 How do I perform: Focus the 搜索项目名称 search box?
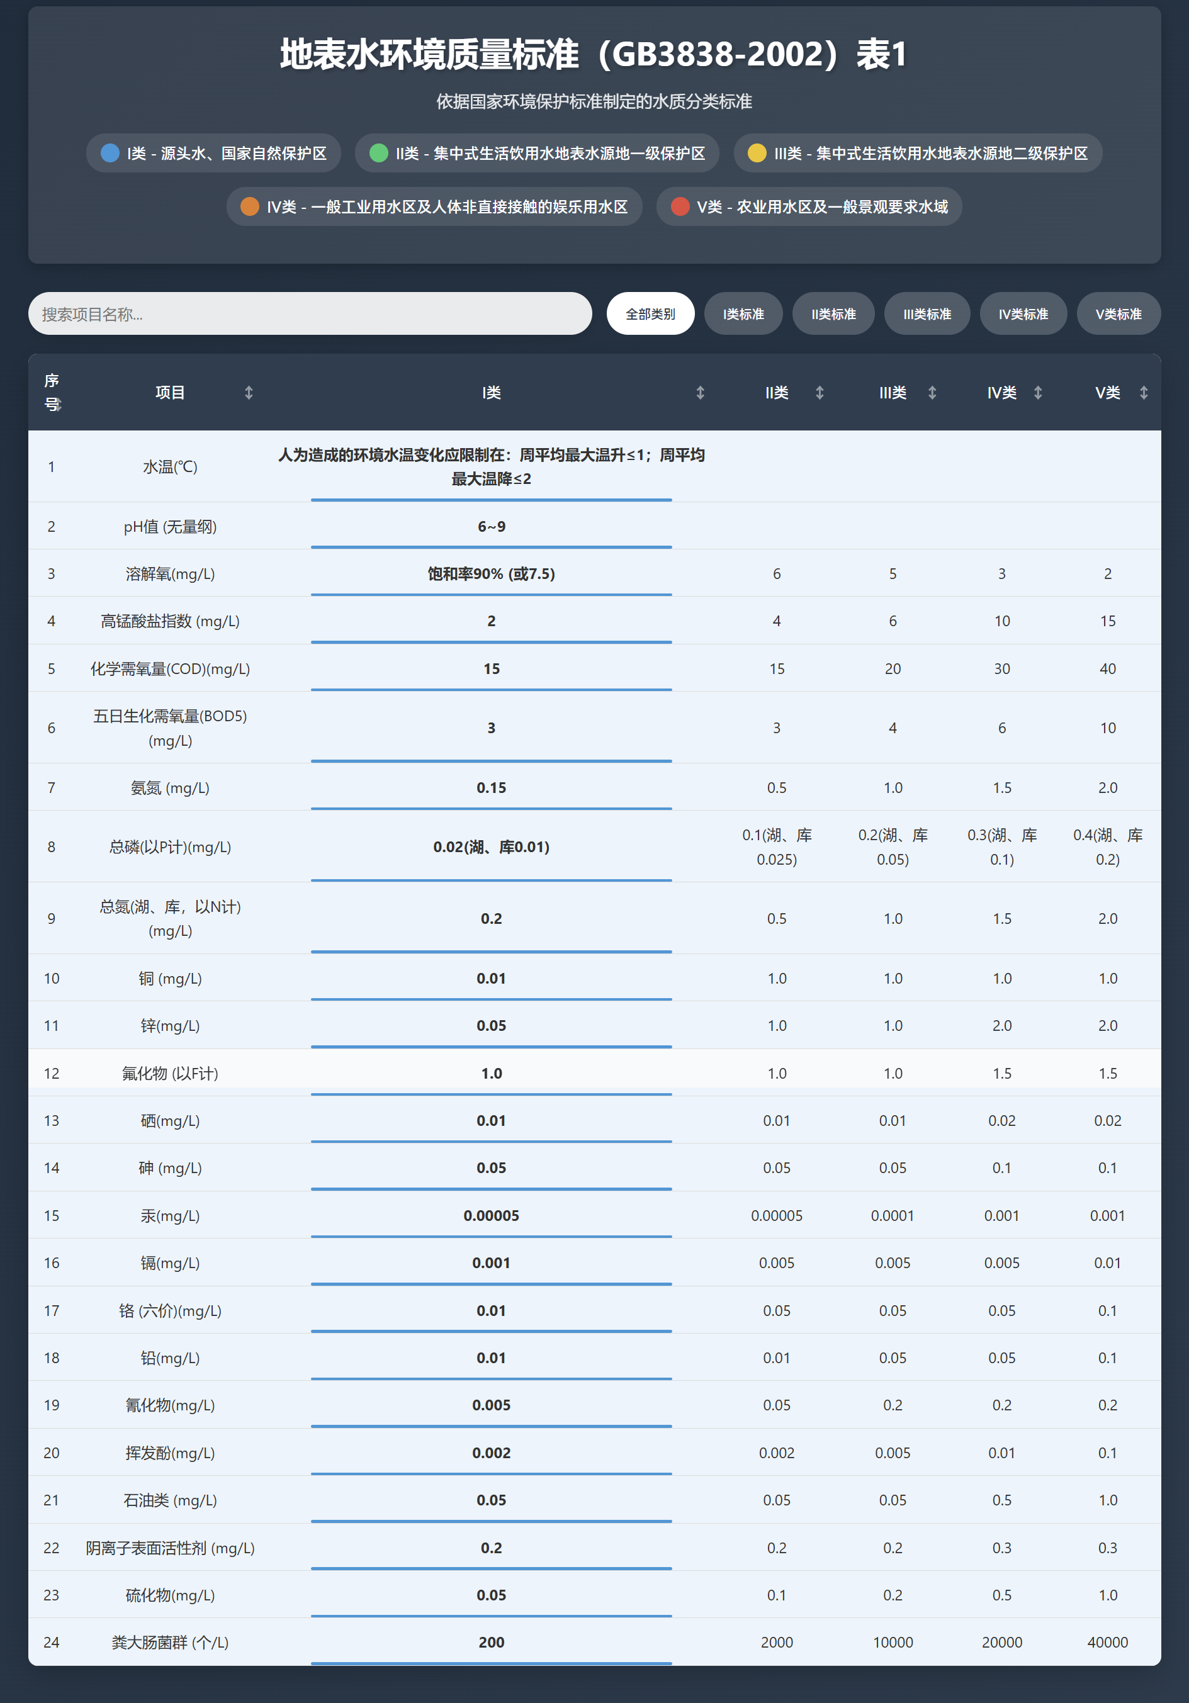click(x=310, y=314)
